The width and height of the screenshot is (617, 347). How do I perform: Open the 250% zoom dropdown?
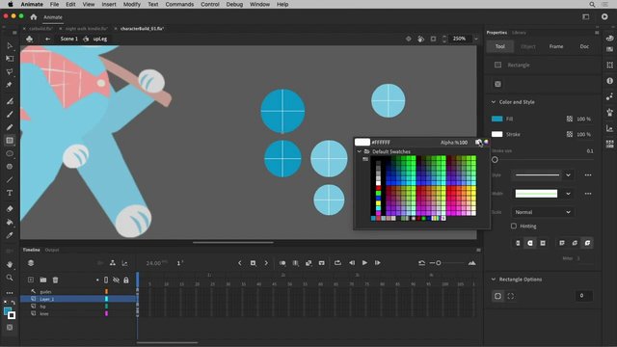pos(476,39)
